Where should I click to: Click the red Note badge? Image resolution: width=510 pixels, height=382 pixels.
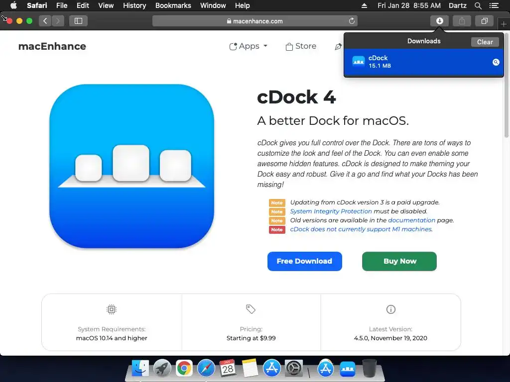coord(277,230)
